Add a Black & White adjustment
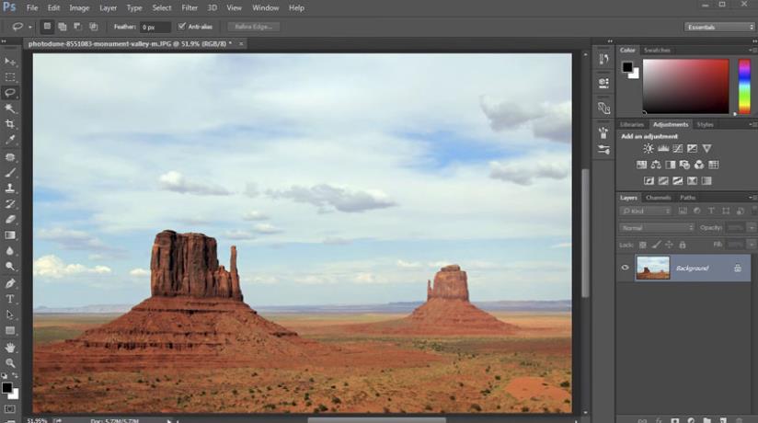Image resolution: width=758 pixels, height=423 pixels. coord(671,165)
